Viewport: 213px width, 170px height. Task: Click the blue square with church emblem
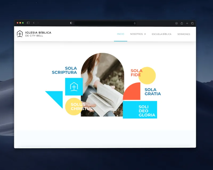74,87
